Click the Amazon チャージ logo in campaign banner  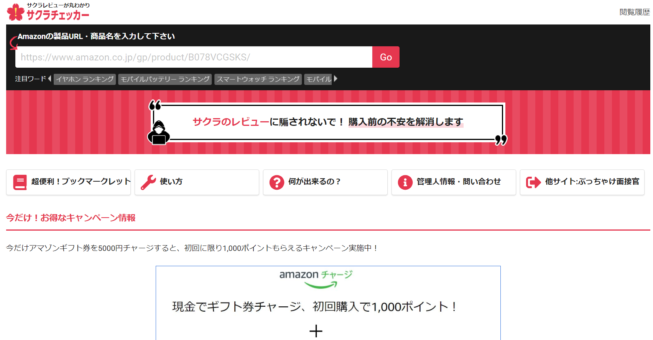(x=316, y=279)
